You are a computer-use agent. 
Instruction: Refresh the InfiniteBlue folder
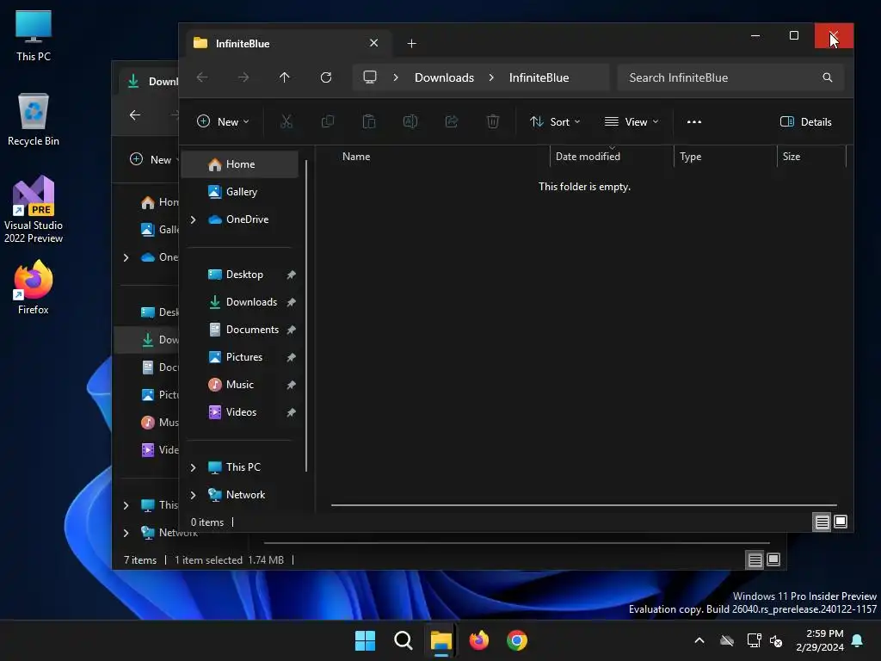(x=326, y=77)
